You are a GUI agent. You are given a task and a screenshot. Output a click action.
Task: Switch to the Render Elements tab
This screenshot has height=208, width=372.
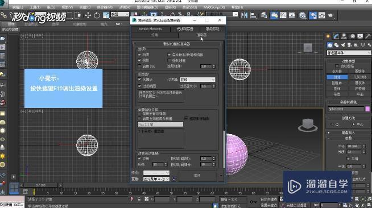tap(150, 29)
